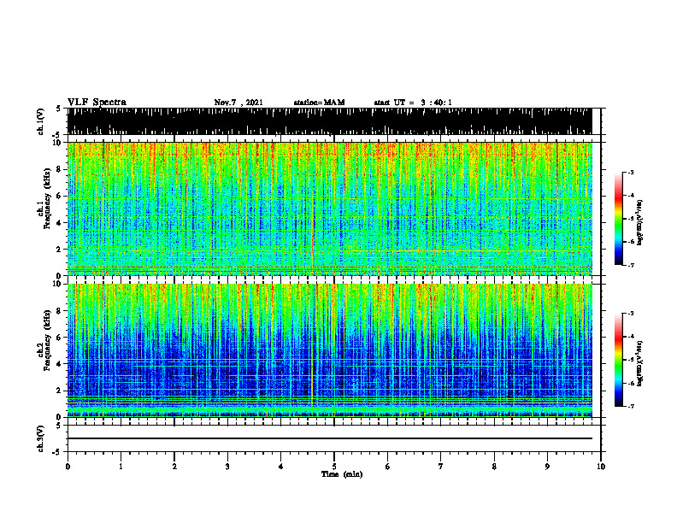Click time axis tick label '2'
The height and width of the screenshot is (523, 677).
[174, 467]
